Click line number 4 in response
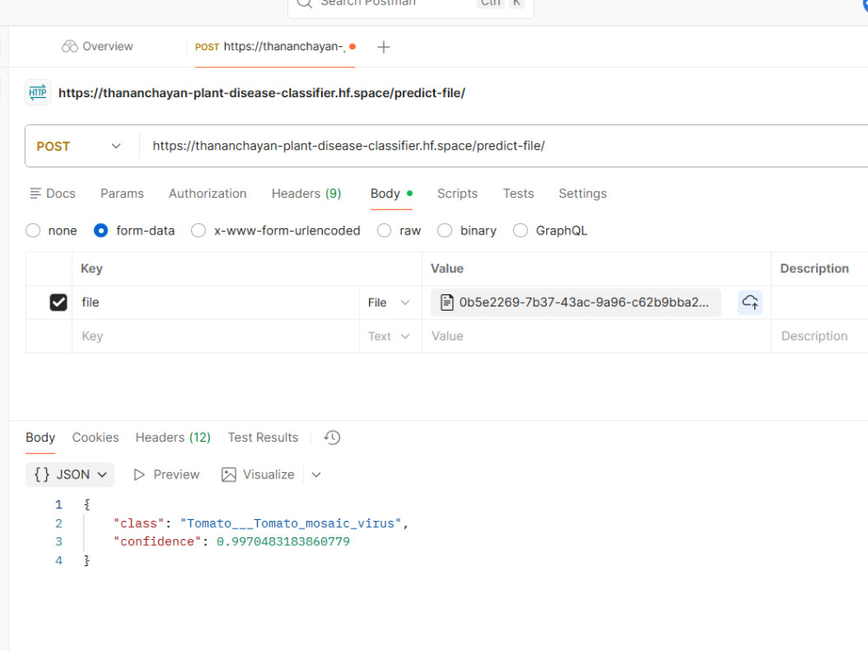Image resolution: width=868 pixels, height=651 pixels. [59, 560]
